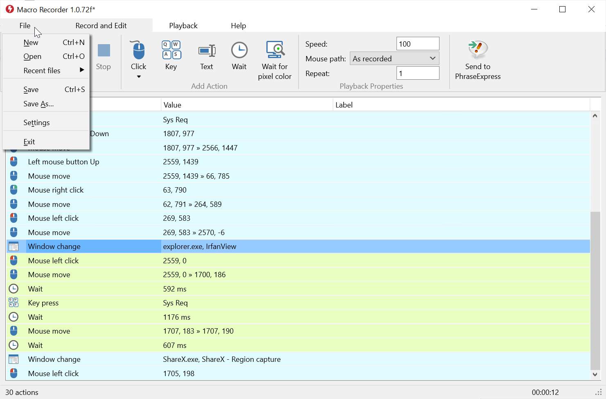Select the Mouse move 2559, 1439 » 66, 785 row

pos(298,176)
